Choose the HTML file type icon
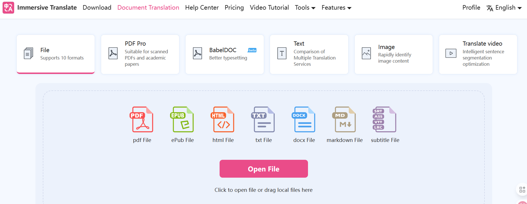Viewport: 527px width, 204px height. tap(223, 120)
